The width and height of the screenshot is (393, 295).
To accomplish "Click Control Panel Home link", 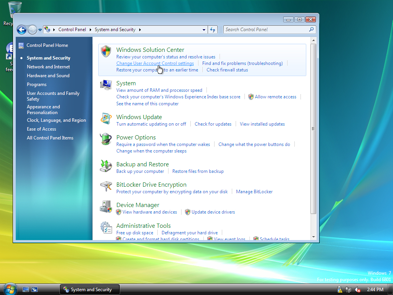I will pyautogui.click(x=47, y=45).
